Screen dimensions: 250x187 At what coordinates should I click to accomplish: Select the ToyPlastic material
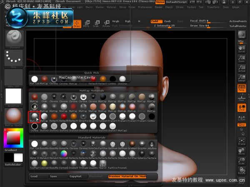[35, 165]
